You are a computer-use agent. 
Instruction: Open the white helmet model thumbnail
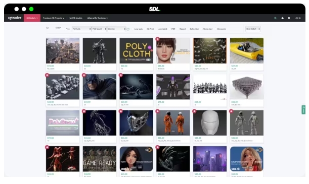click(x=210, y=122)
